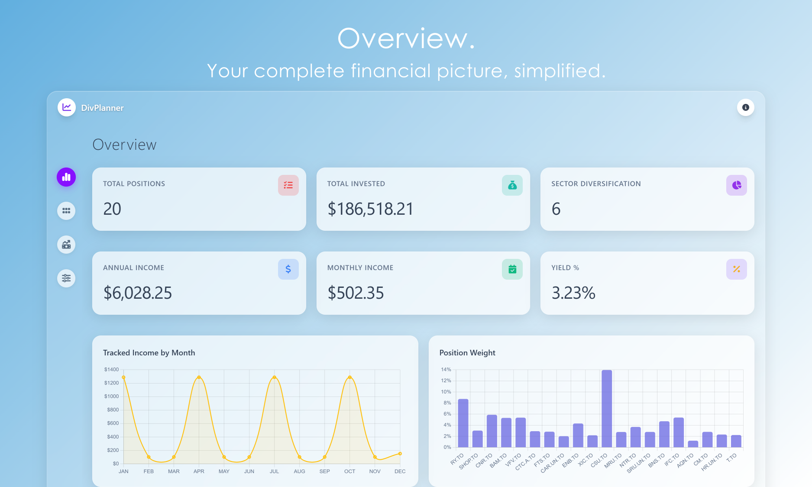The image size is (812, 487).
Task: Click the Annual Income dollar icon
Action: click(x=288, y=269)
